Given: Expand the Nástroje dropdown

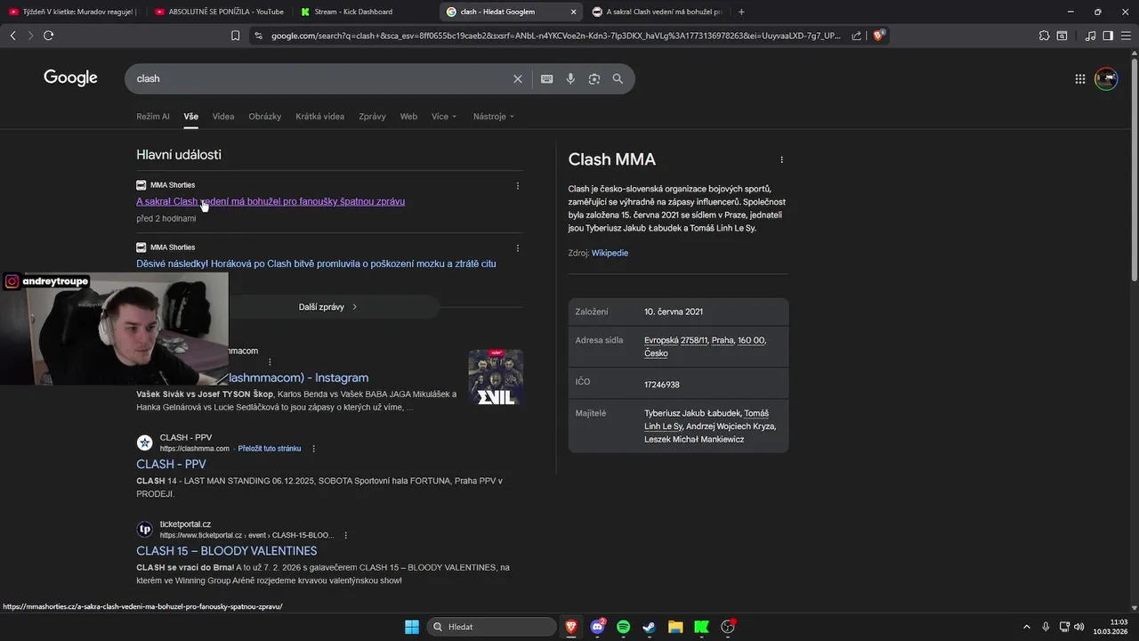Looking at the screenshot, I should point(494,117).
